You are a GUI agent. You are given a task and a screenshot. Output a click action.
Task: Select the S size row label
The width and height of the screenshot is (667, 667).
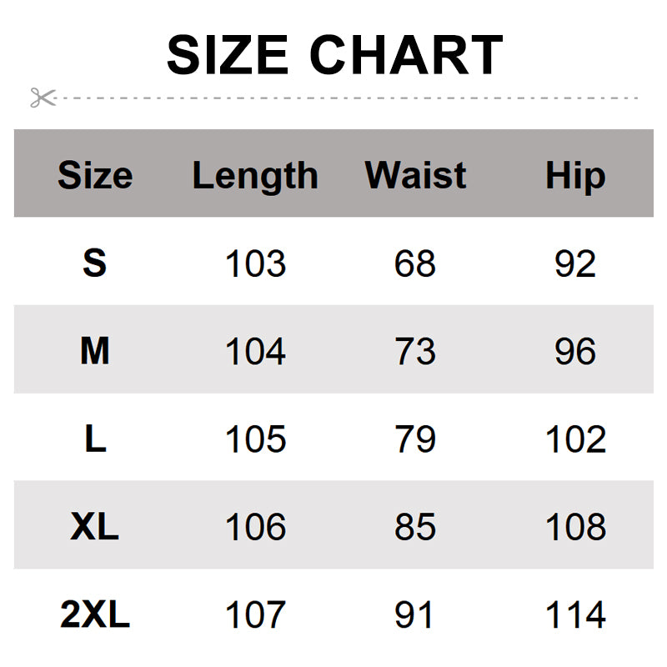(95, 263)
